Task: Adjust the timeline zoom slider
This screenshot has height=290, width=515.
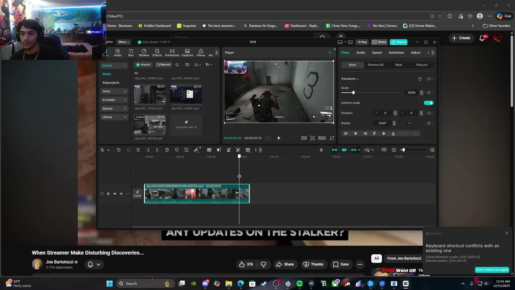Action: click(403, 150)
